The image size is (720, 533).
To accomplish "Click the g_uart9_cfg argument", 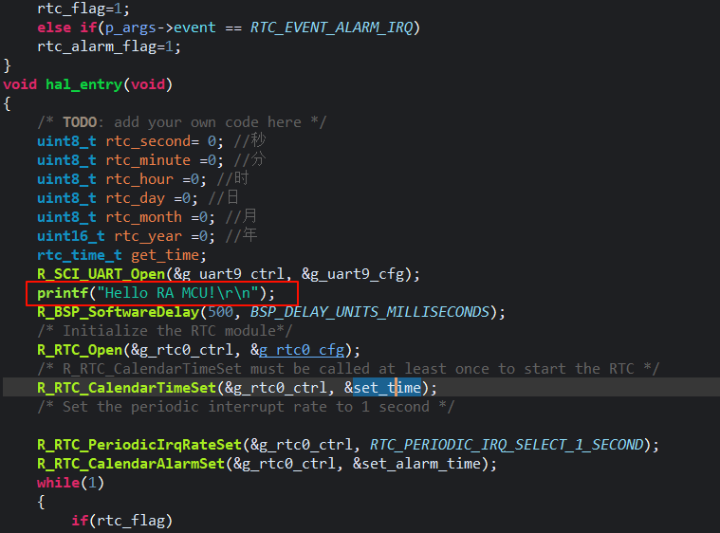I will tap(353, 274).
